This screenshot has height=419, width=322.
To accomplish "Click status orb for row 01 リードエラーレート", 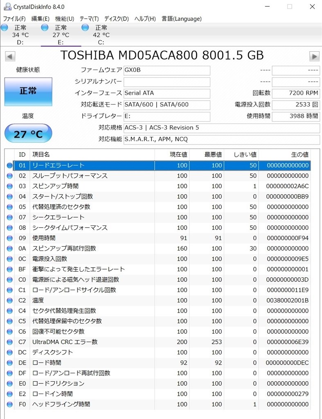I will point(10,165).
